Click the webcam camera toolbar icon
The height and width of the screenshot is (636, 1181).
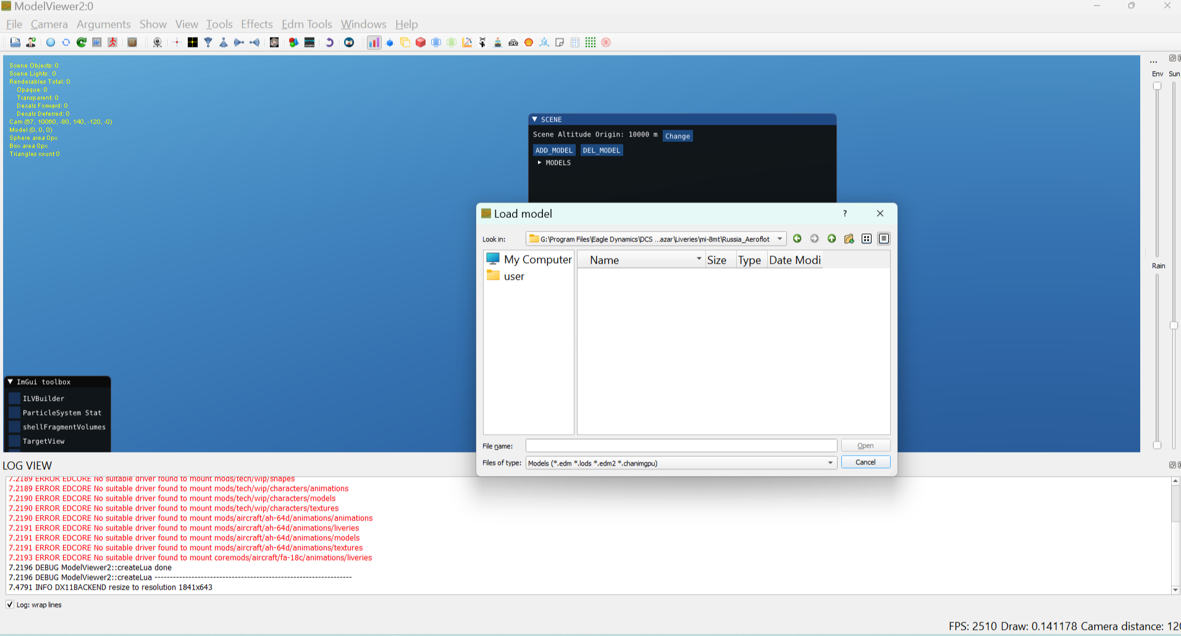(158, 43)
